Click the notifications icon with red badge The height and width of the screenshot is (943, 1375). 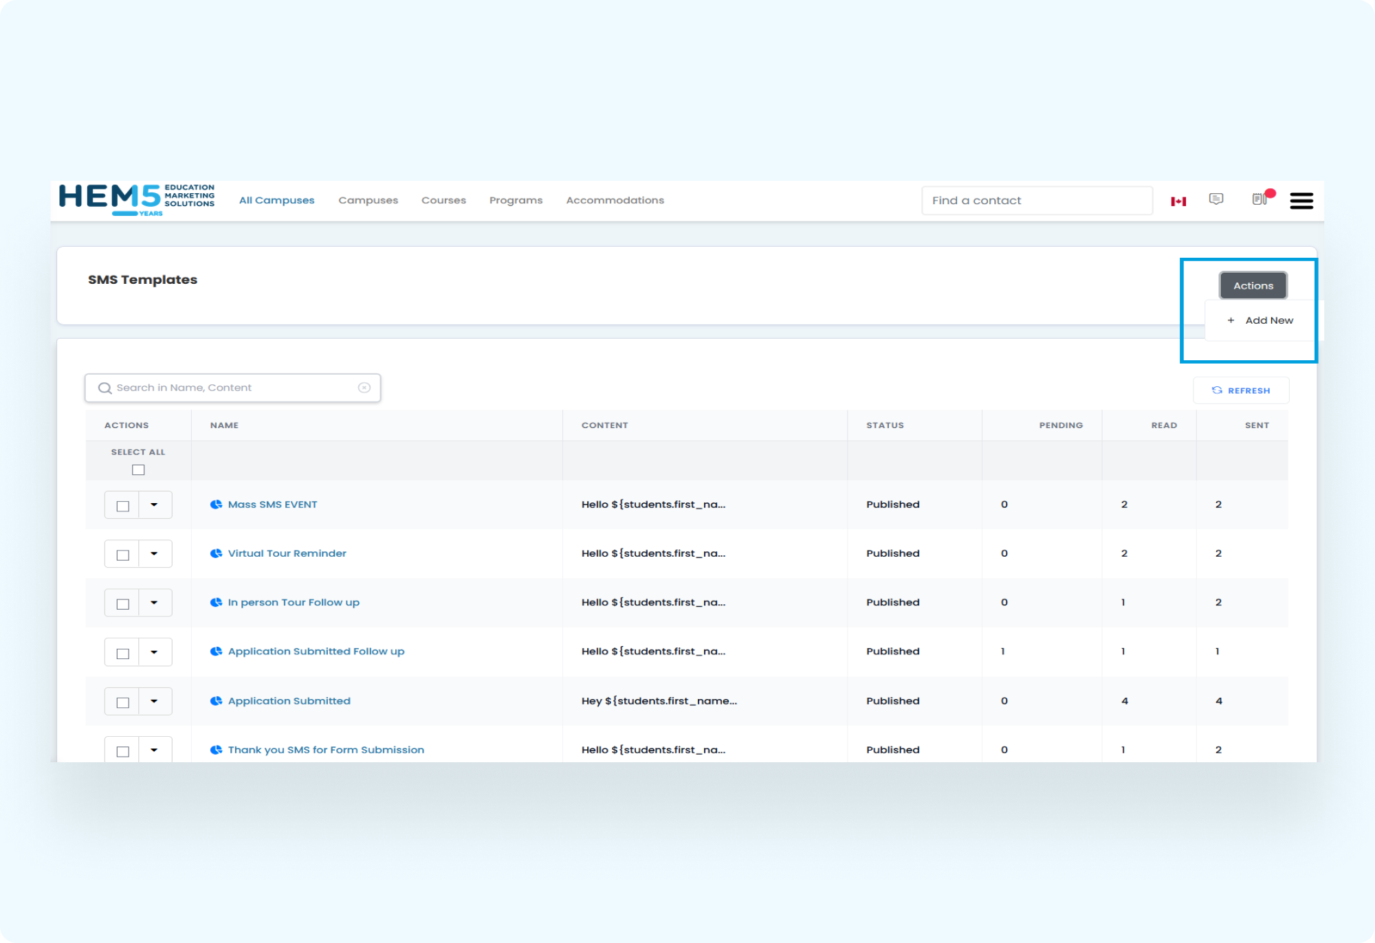point(1260,199)
